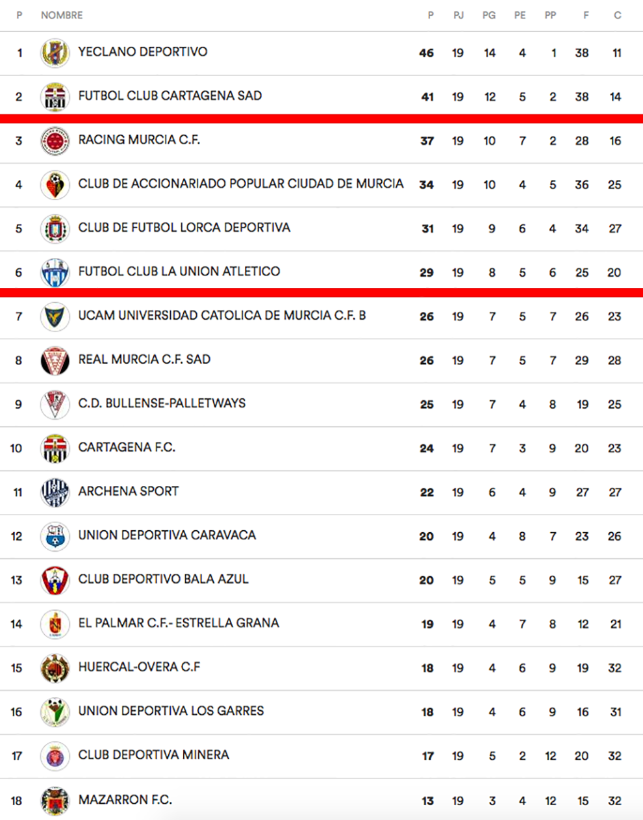Screen dimensions: 643x820
Task: Click the Futbol Club Cartagena SAD crest
Action: [x=55, y=97]
